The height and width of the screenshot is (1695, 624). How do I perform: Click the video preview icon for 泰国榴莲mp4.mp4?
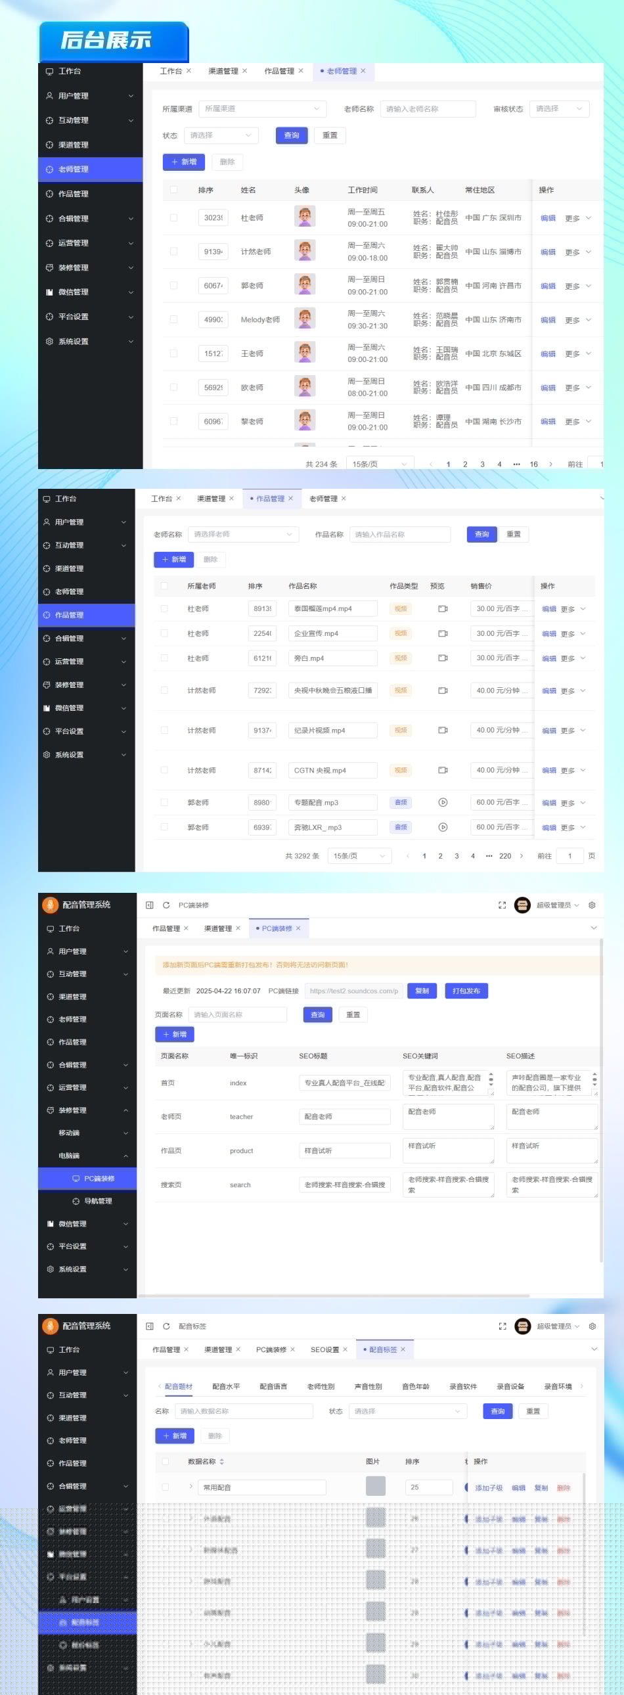coord(443,608)
